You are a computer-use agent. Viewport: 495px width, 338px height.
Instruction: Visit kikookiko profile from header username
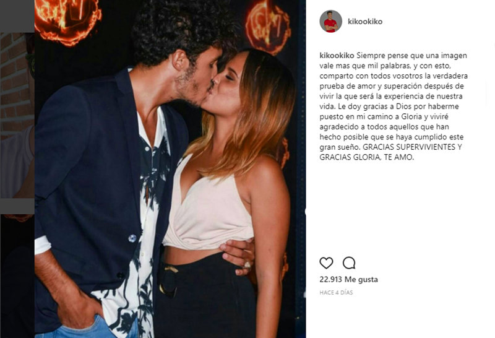point(365,22)
